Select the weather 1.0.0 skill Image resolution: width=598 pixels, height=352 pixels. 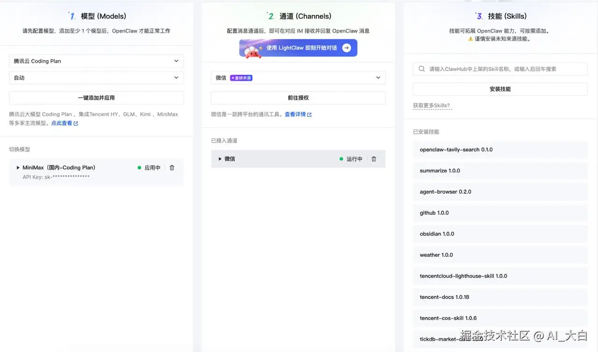[x=500, y=255]
